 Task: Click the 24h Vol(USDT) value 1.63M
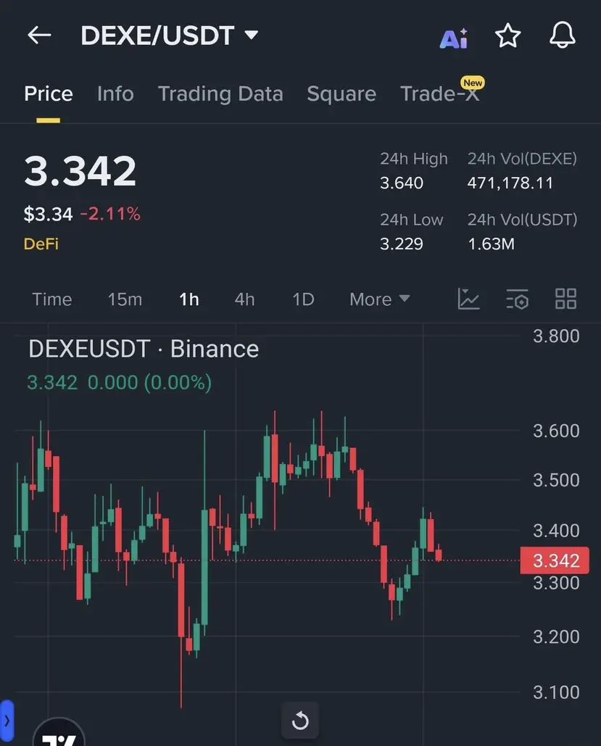coord(491,244)
